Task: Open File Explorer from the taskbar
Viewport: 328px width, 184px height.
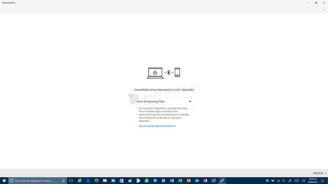Action: pos(105,181)
